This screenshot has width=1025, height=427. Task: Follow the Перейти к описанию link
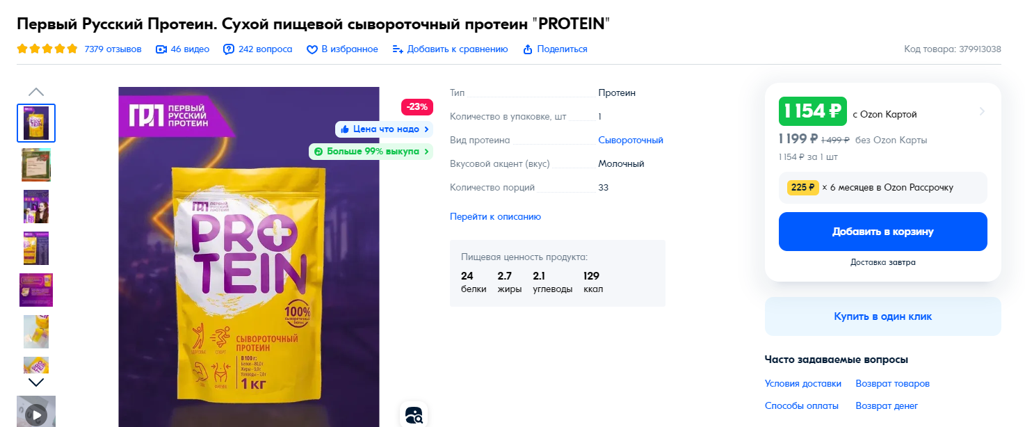pos(495,216)
